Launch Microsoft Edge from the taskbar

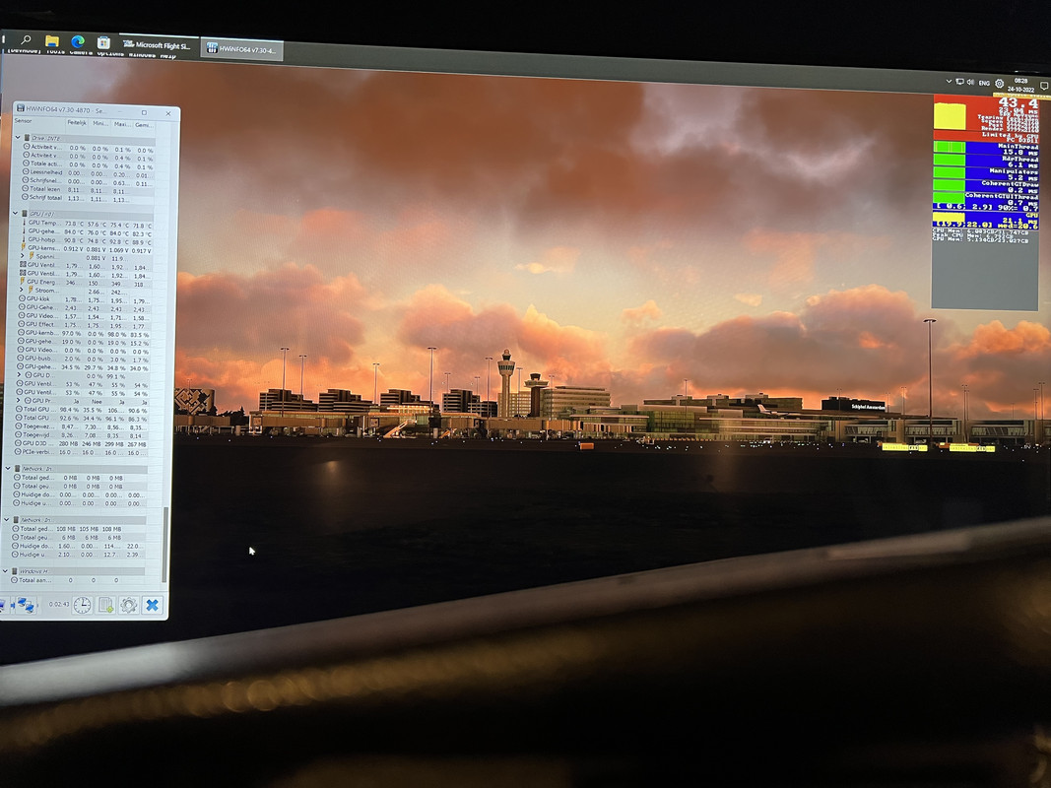click(78, 42)
